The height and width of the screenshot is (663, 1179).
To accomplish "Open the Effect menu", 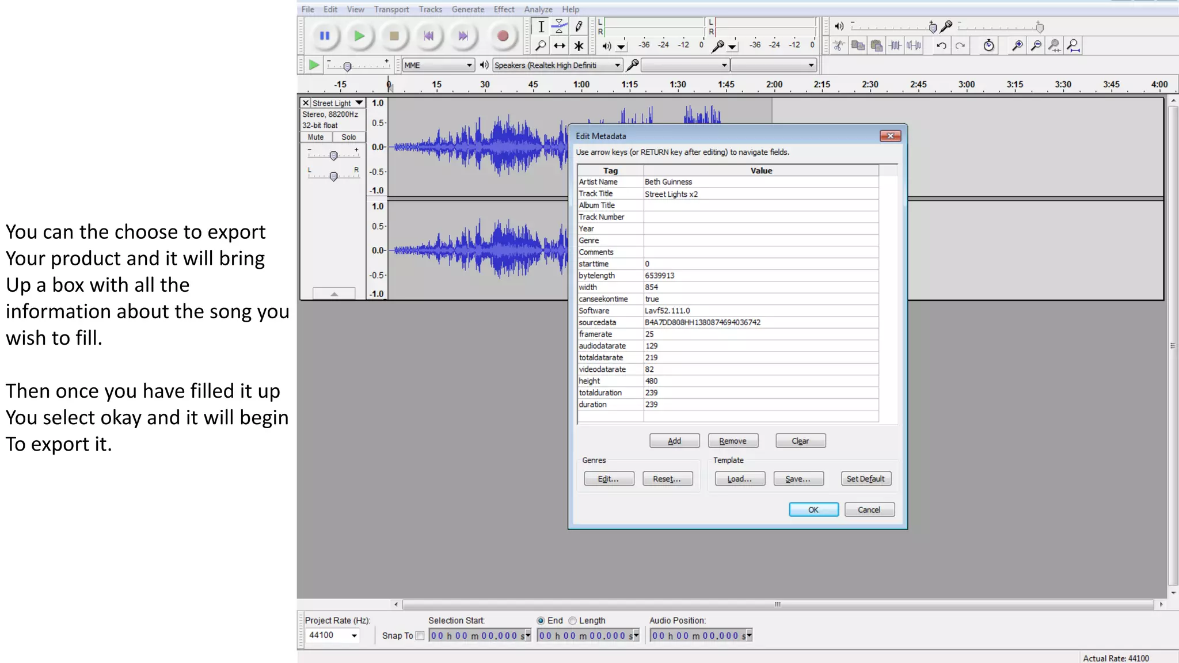I will (x=504, y=9).
